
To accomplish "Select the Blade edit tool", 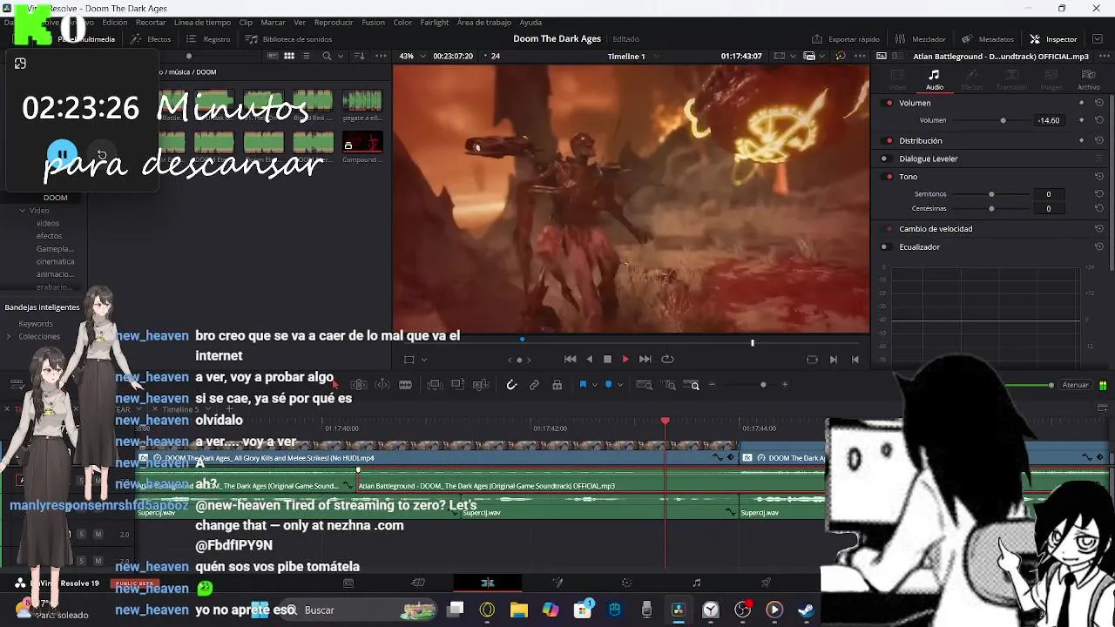I will [405, 385].
